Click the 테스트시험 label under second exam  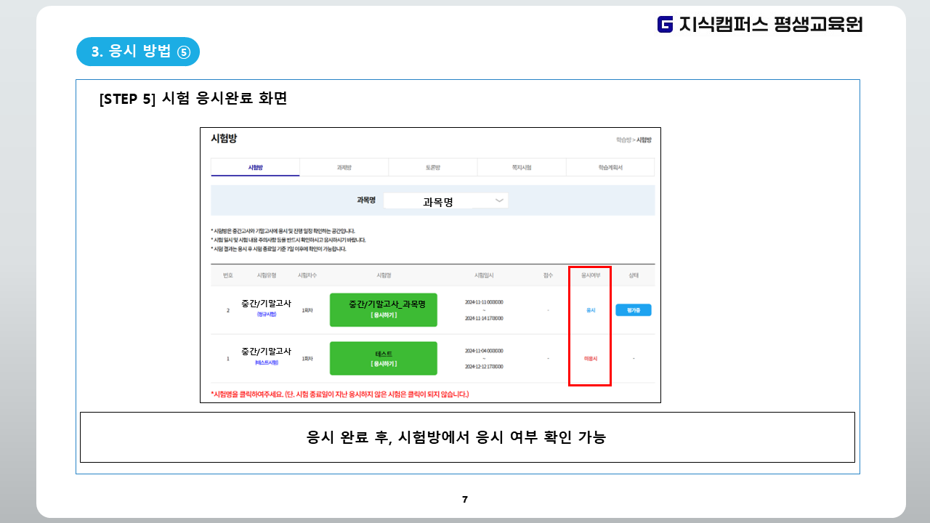[x=267, y=362]
